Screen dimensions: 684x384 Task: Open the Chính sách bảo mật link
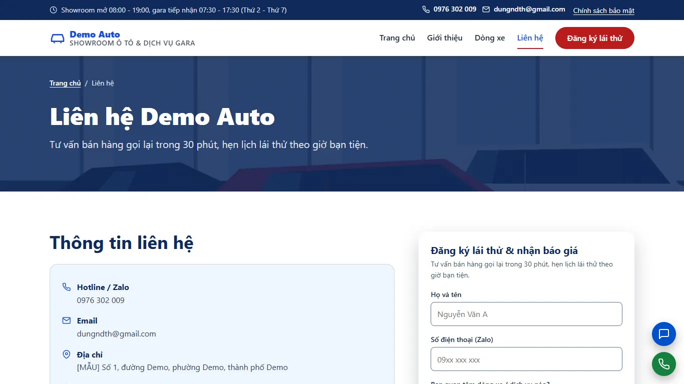(604, 10)
